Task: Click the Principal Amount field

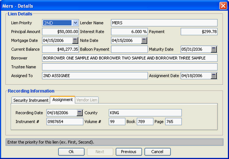Action: click(61, 32)
